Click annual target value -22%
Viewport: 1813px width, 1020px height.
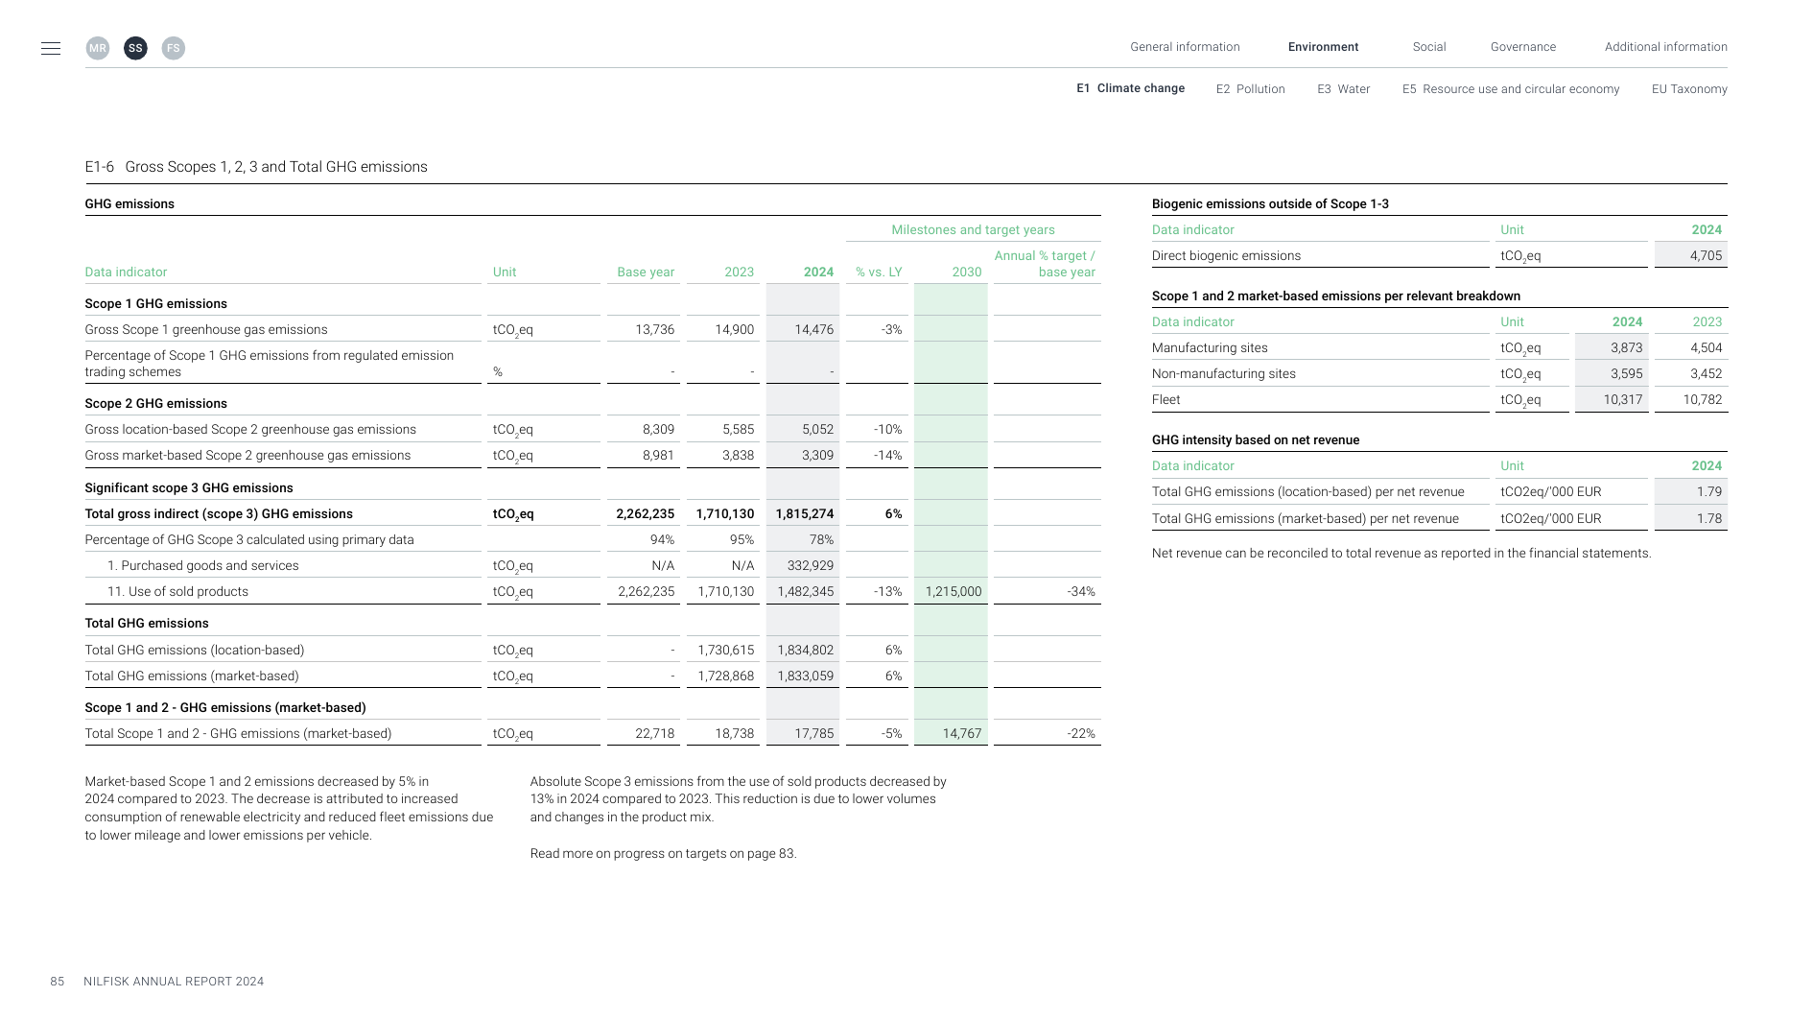coord(1081,733)
